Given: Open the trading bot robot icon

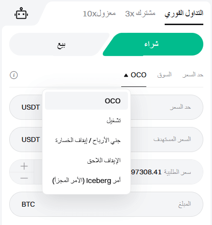Looking at the screenshot, I should coord(21,14).
